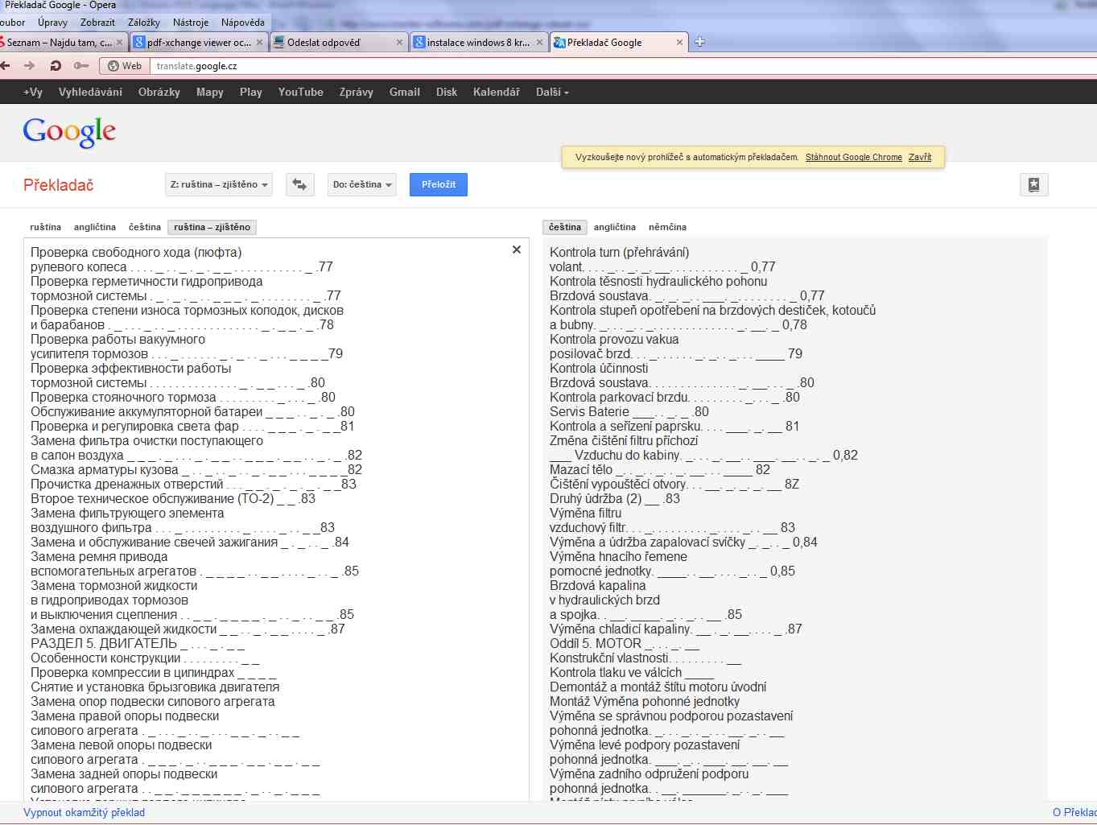Image resolution: width=1097 pixels, height=825 pixels.
Task: Open the Úpravy menu
Action: click(52, 23)
